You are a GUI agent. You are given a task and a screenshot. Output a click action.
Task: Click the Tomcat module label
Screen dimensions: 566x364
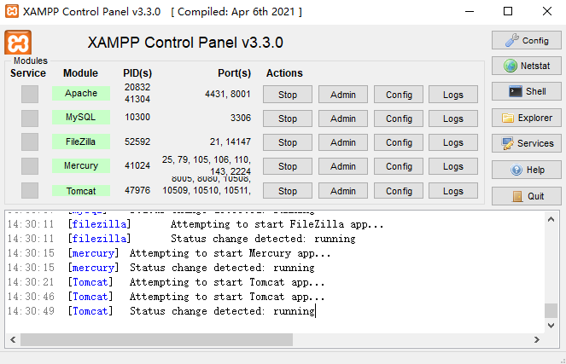(81, 191)
